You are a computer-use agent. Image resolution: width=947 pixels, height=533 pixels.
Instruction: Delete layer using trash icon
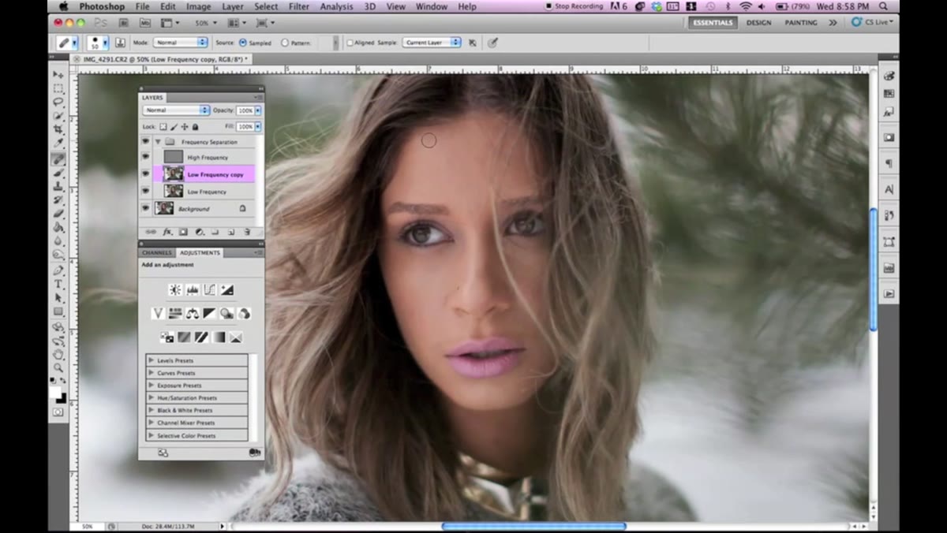coord(247,233)
